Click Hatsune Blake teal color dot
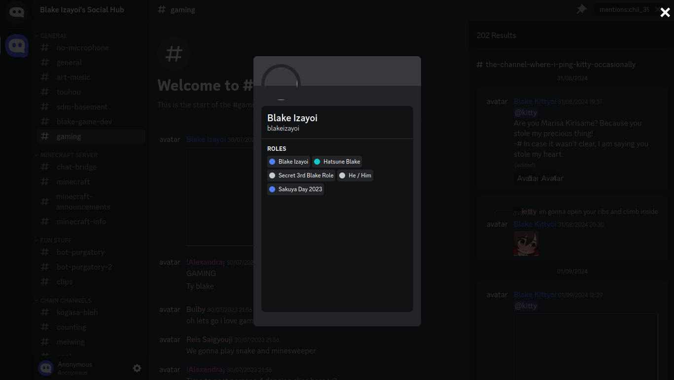 [317, 162]
